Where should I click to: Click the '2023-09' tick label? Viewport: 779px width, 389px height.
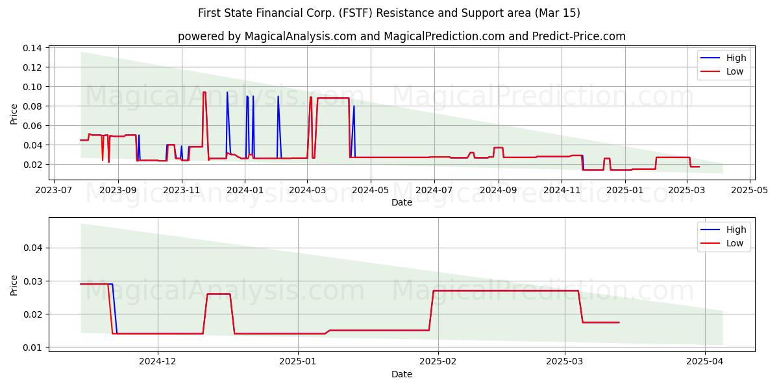pyautogui.click(x=118, y=191)
